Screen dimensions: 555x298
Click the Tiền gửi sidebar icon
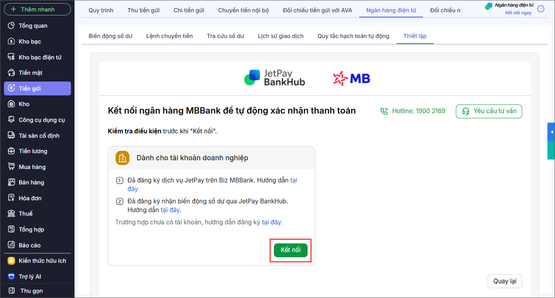pyautogui.click(x=11, y=89)
